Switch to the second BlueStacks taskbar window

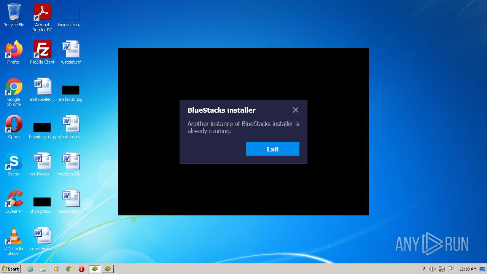click(108, 269)
